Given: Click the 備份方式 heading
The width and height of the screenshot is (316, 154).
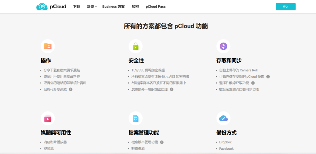Looking at the screenshot, I should click(x=226, y=133).
